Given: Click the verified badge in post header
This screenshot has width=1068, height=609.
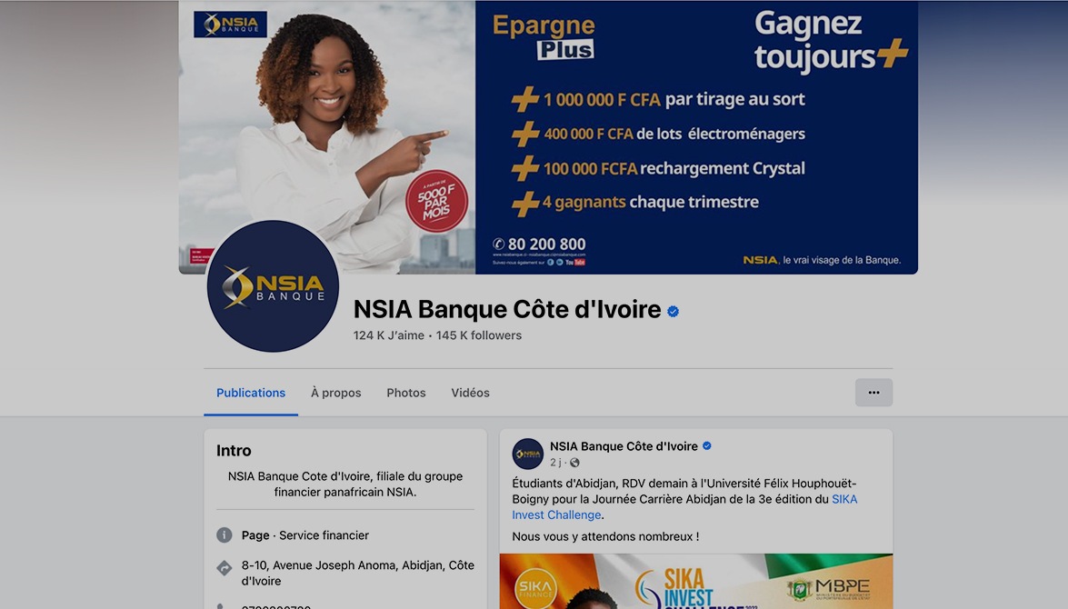Looking at the screenshot, I should [x=707, y=446].
